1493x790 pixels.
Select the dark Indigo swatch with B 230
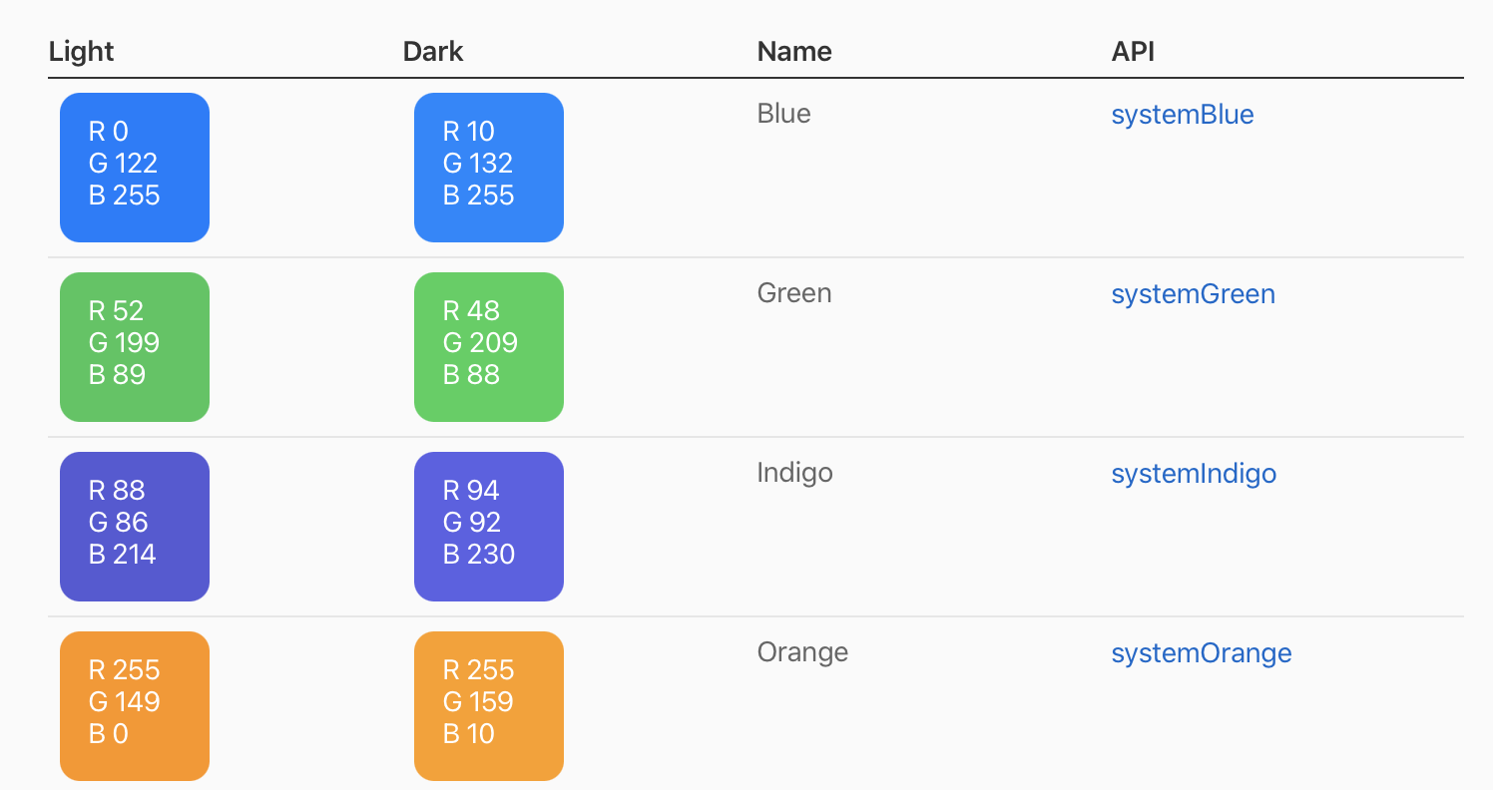coord(488,526)
